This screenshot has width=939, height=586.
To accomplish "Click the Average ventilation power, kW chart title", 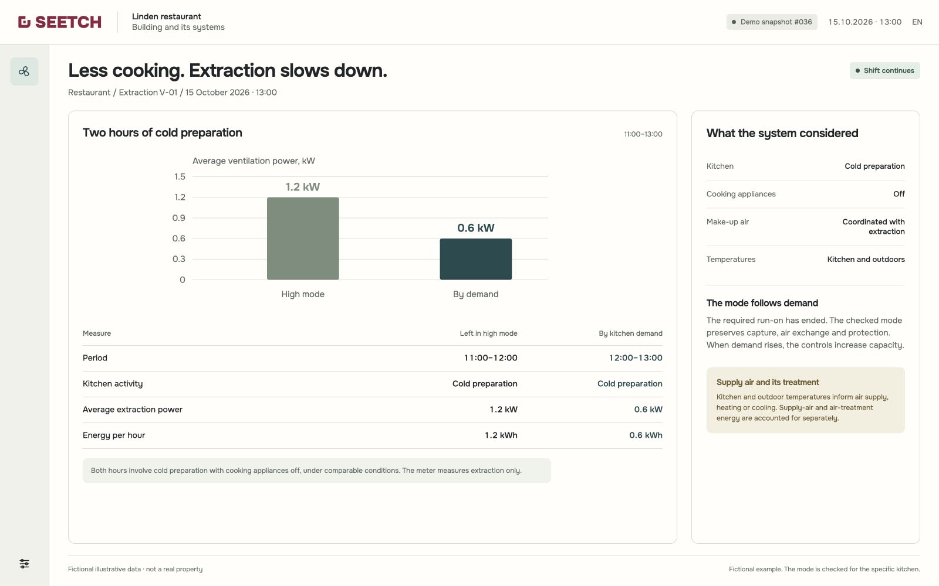I will [x=254, y=161].
